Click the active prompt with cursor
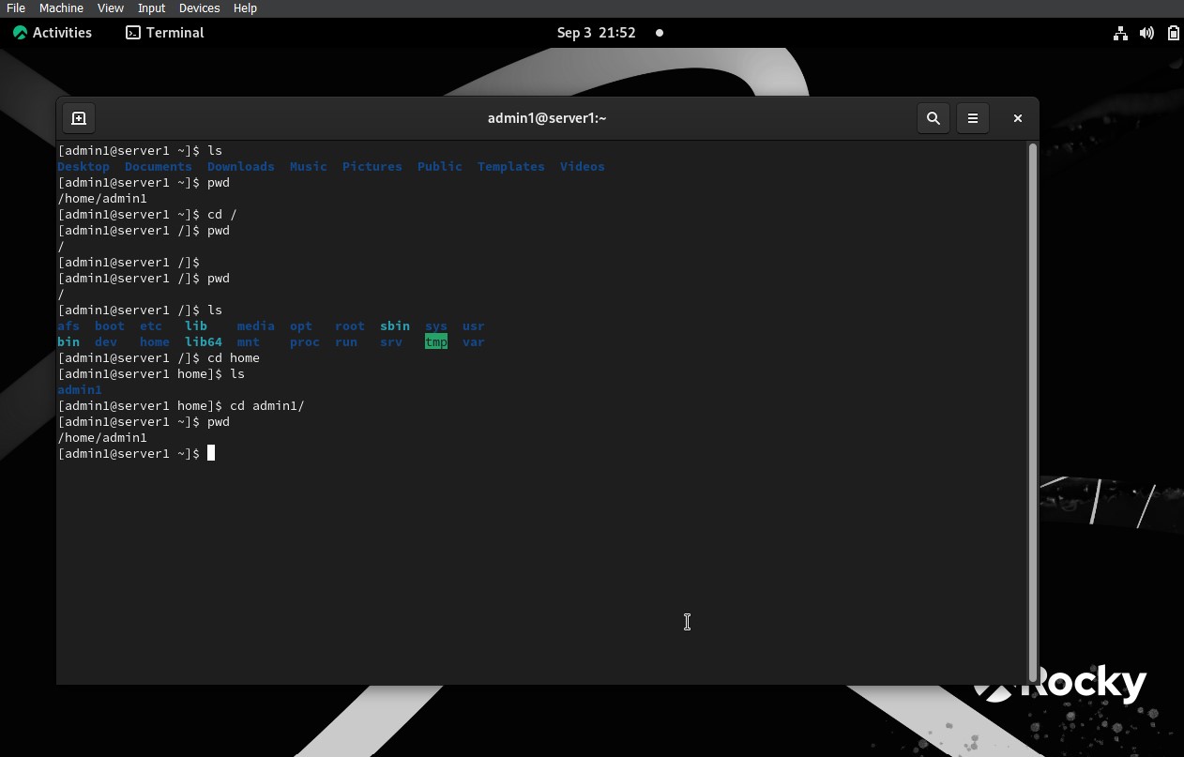Screen dimensions: 1184x757 [x=136, y=454]
